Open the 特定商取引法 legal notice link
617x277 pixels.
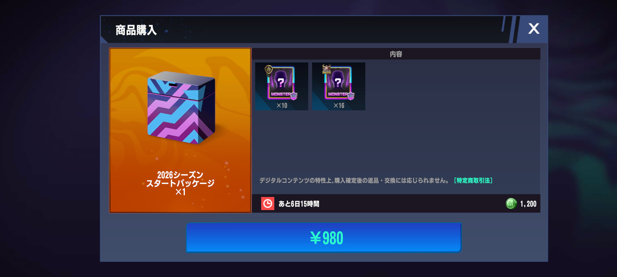click(x=473, y=181)
